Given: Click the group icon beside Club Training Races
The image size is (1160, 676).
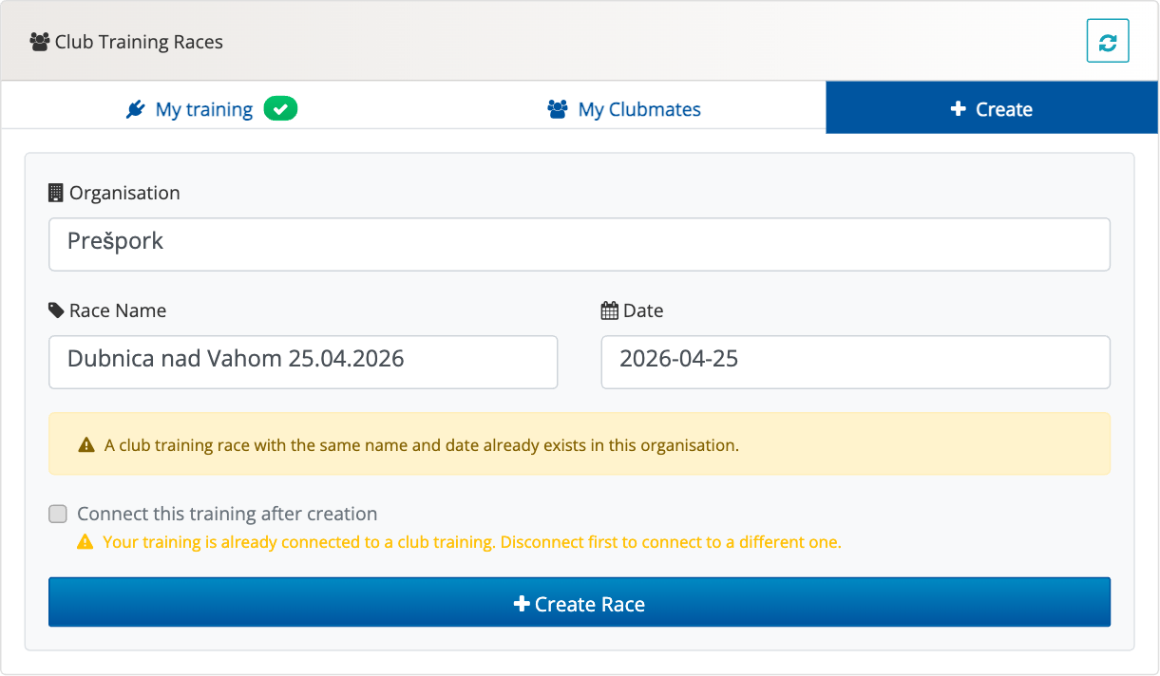Looking at the screenshot, I should (39, 42).
